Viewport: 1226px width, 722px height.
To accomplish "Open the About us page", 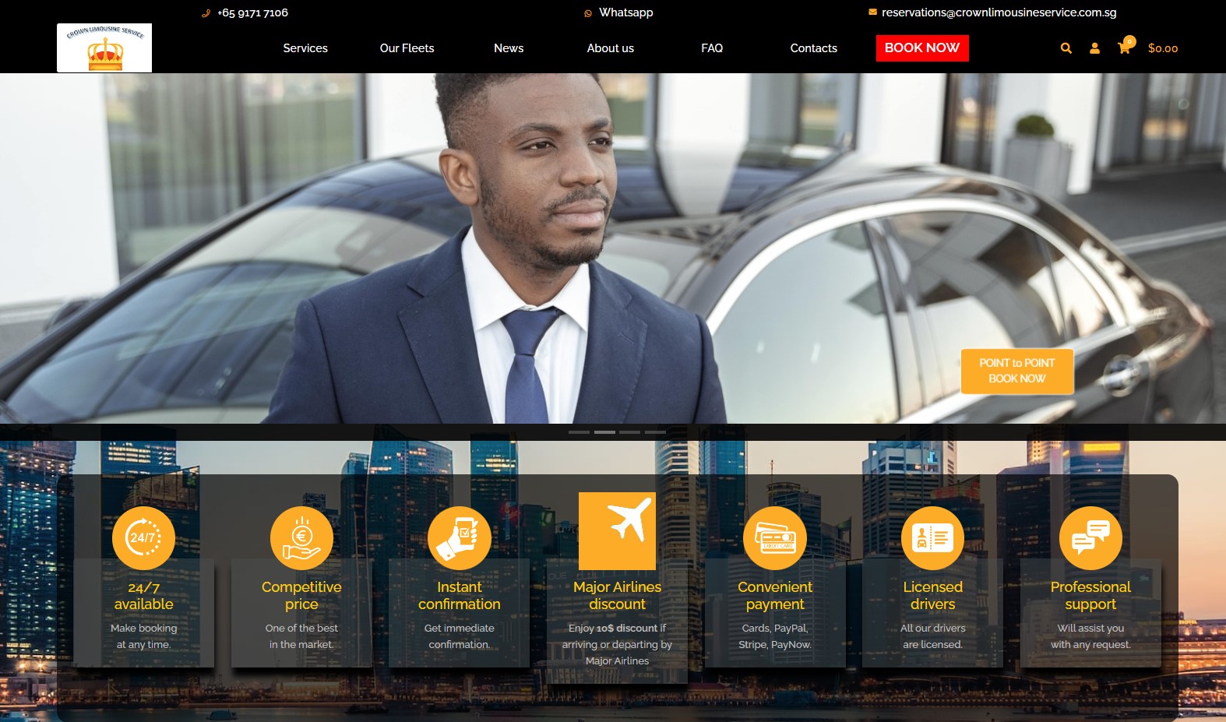I will point(611,48).
